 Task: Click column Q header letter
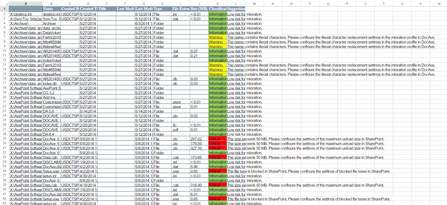point(328,4)
